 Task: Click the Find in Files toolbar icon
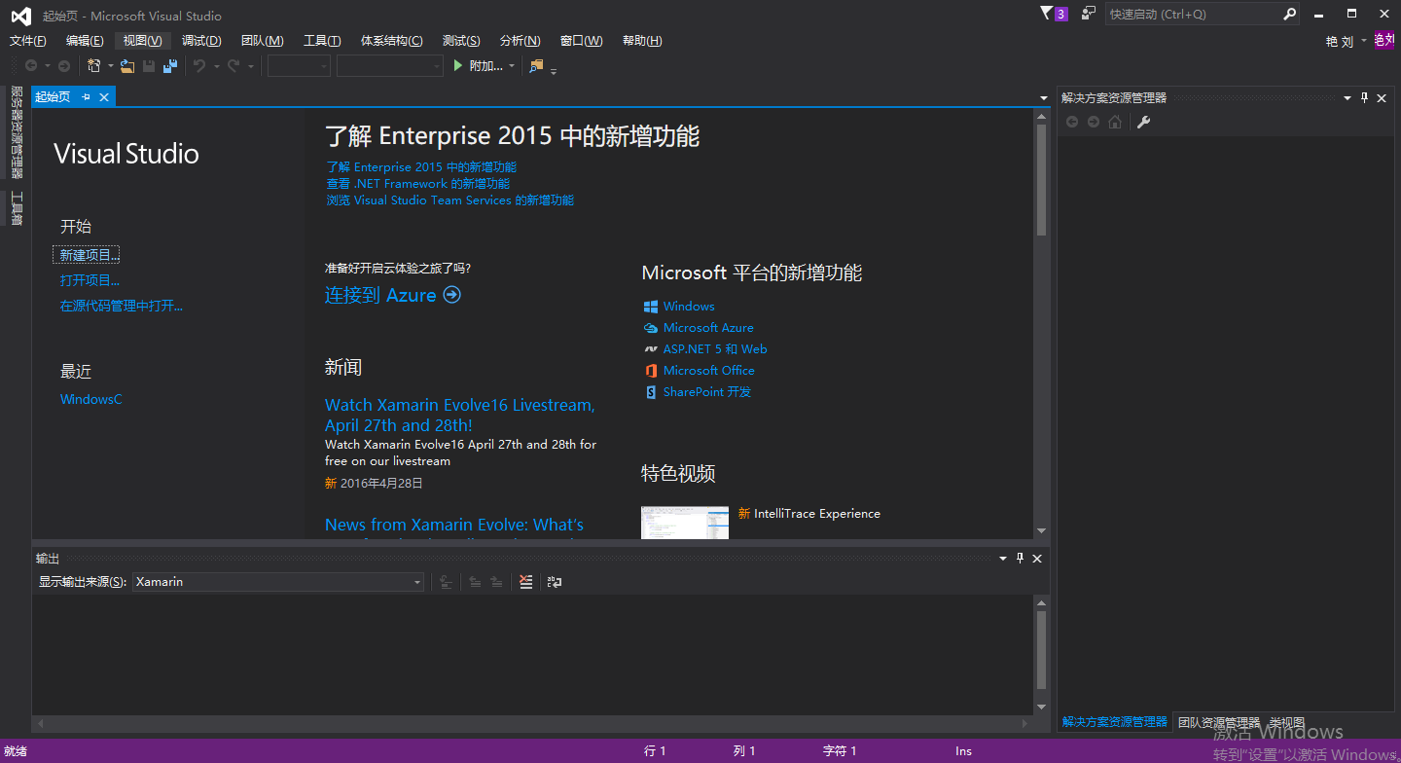536,66
